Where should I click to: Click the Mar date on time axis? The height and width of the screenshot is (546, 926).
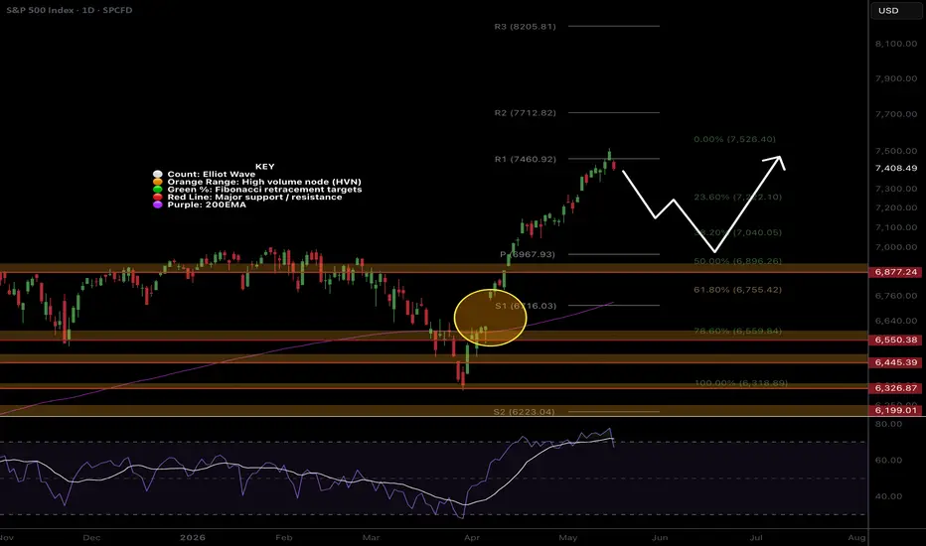[371, 538]
